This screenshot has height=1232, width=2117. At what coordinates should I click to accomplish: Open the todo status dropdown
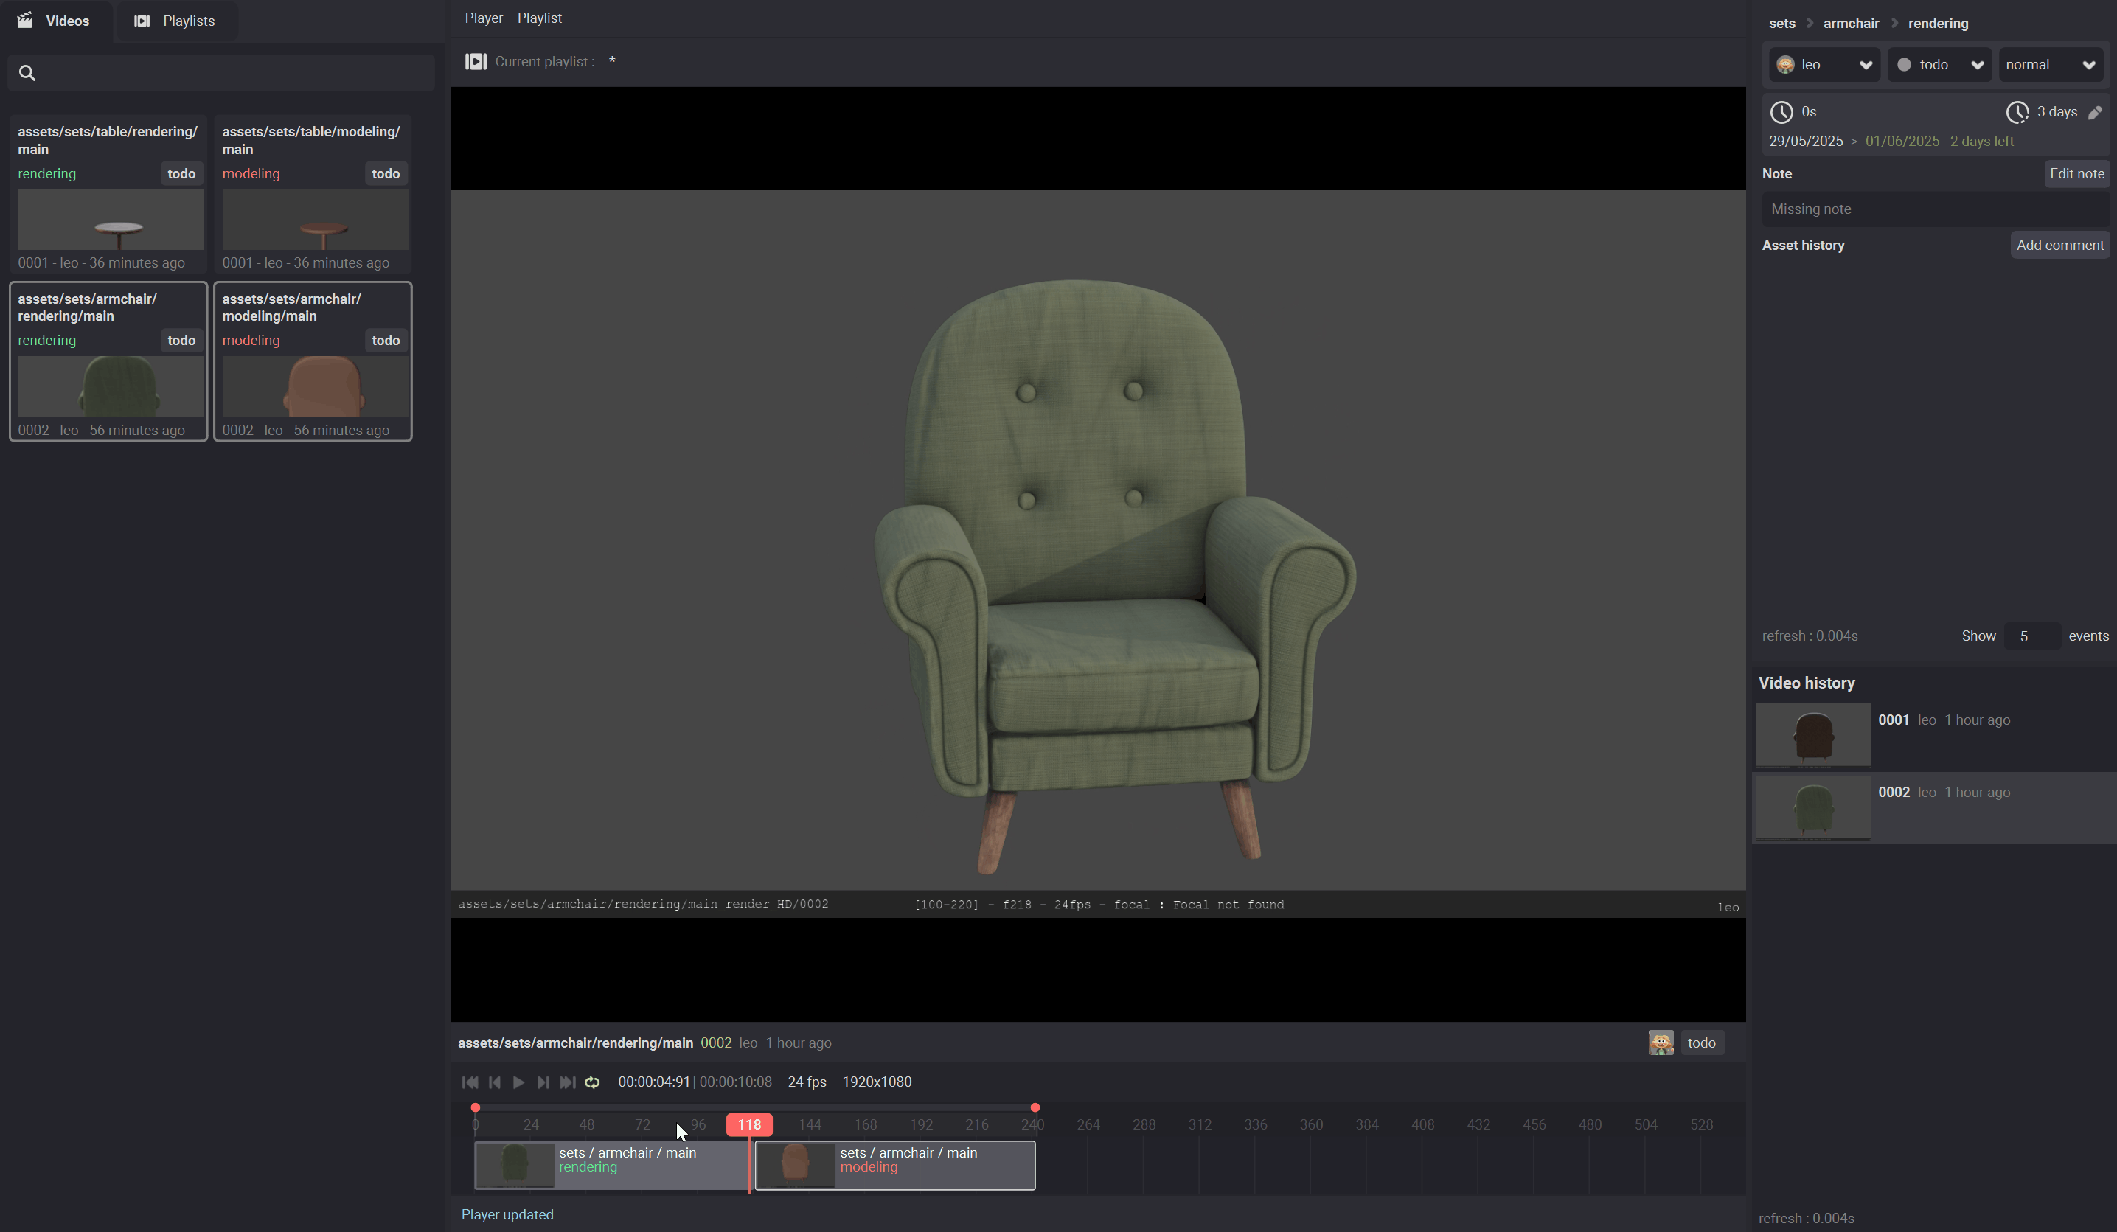coord(1939,65)
